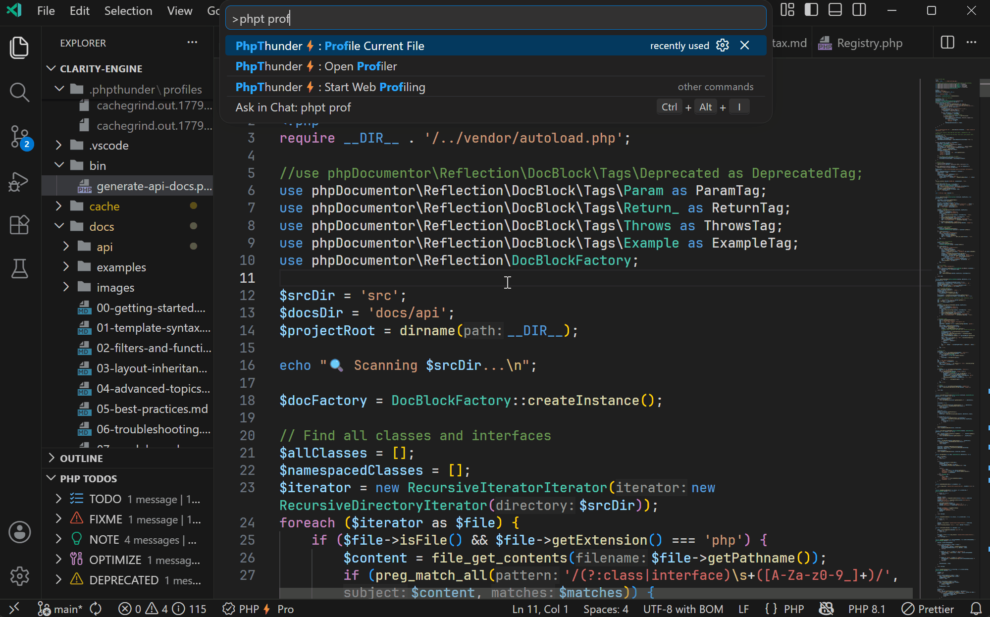Remove Profile Current File from recently used
Image resolution: width=990 pixels, height=617 pixels.
(744, 46)
